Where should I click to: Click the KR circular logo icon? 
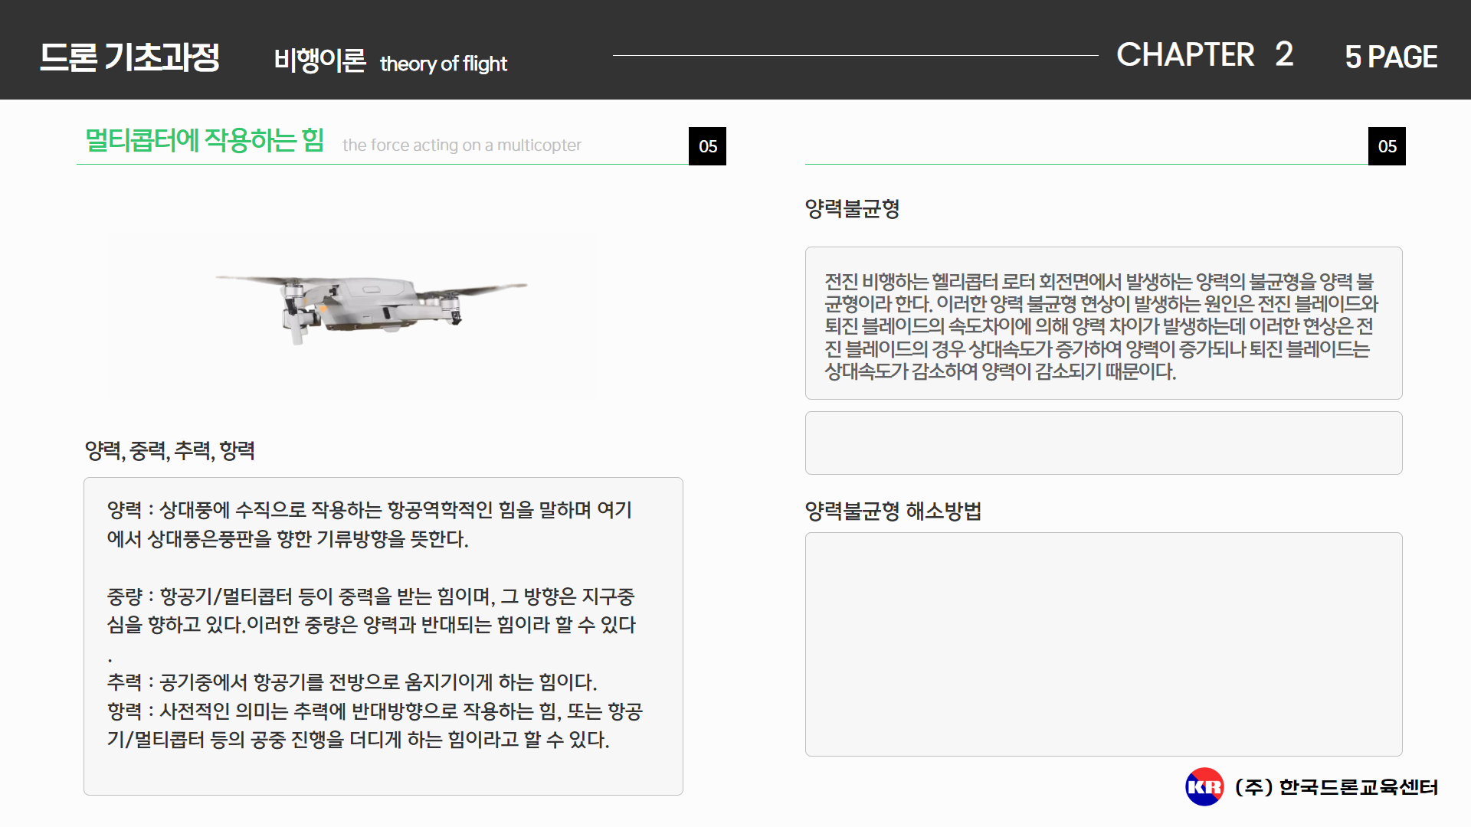pos(1204,786)
